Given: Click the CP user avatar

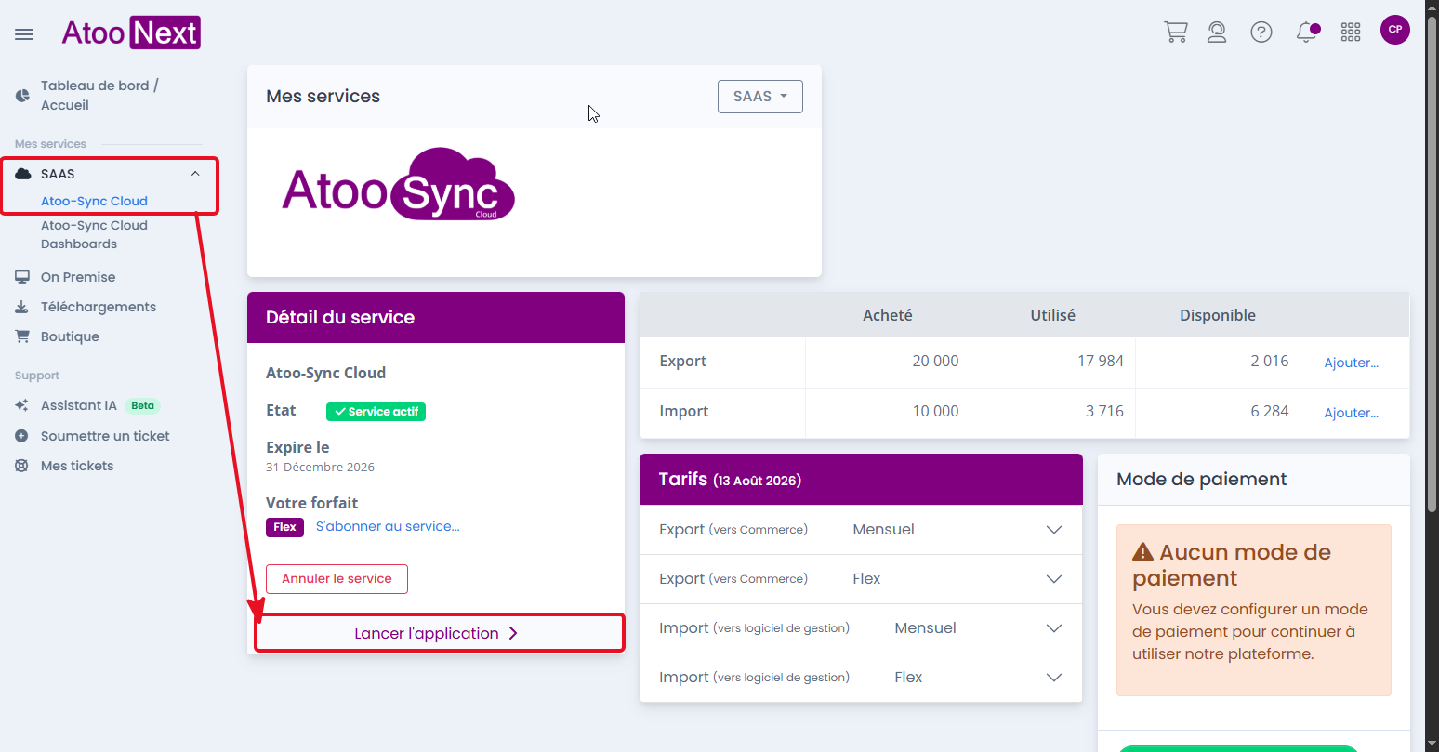Looking at the screenshot, I should click(1395, 30).
